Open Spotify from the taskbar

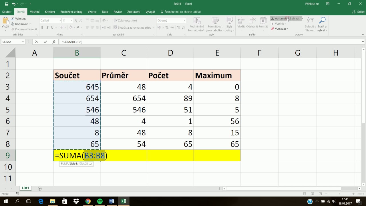tap(100, 201)
